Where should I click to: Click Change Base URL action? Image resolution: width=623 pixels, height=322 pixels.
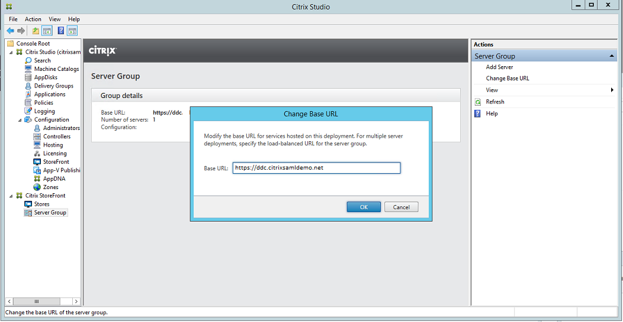508,79
